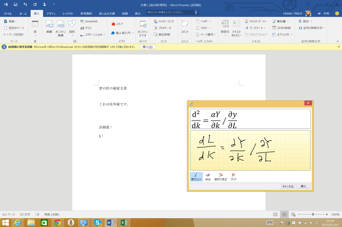The image size is (342, 227).
Task: Switch to 閲覧モード view in the status bar
Action: point(275,214)
